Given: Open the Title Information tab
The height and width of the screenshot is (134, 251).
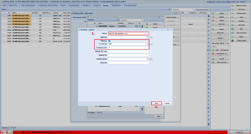Looking at the screenshot, I should (x=28, y=5).
